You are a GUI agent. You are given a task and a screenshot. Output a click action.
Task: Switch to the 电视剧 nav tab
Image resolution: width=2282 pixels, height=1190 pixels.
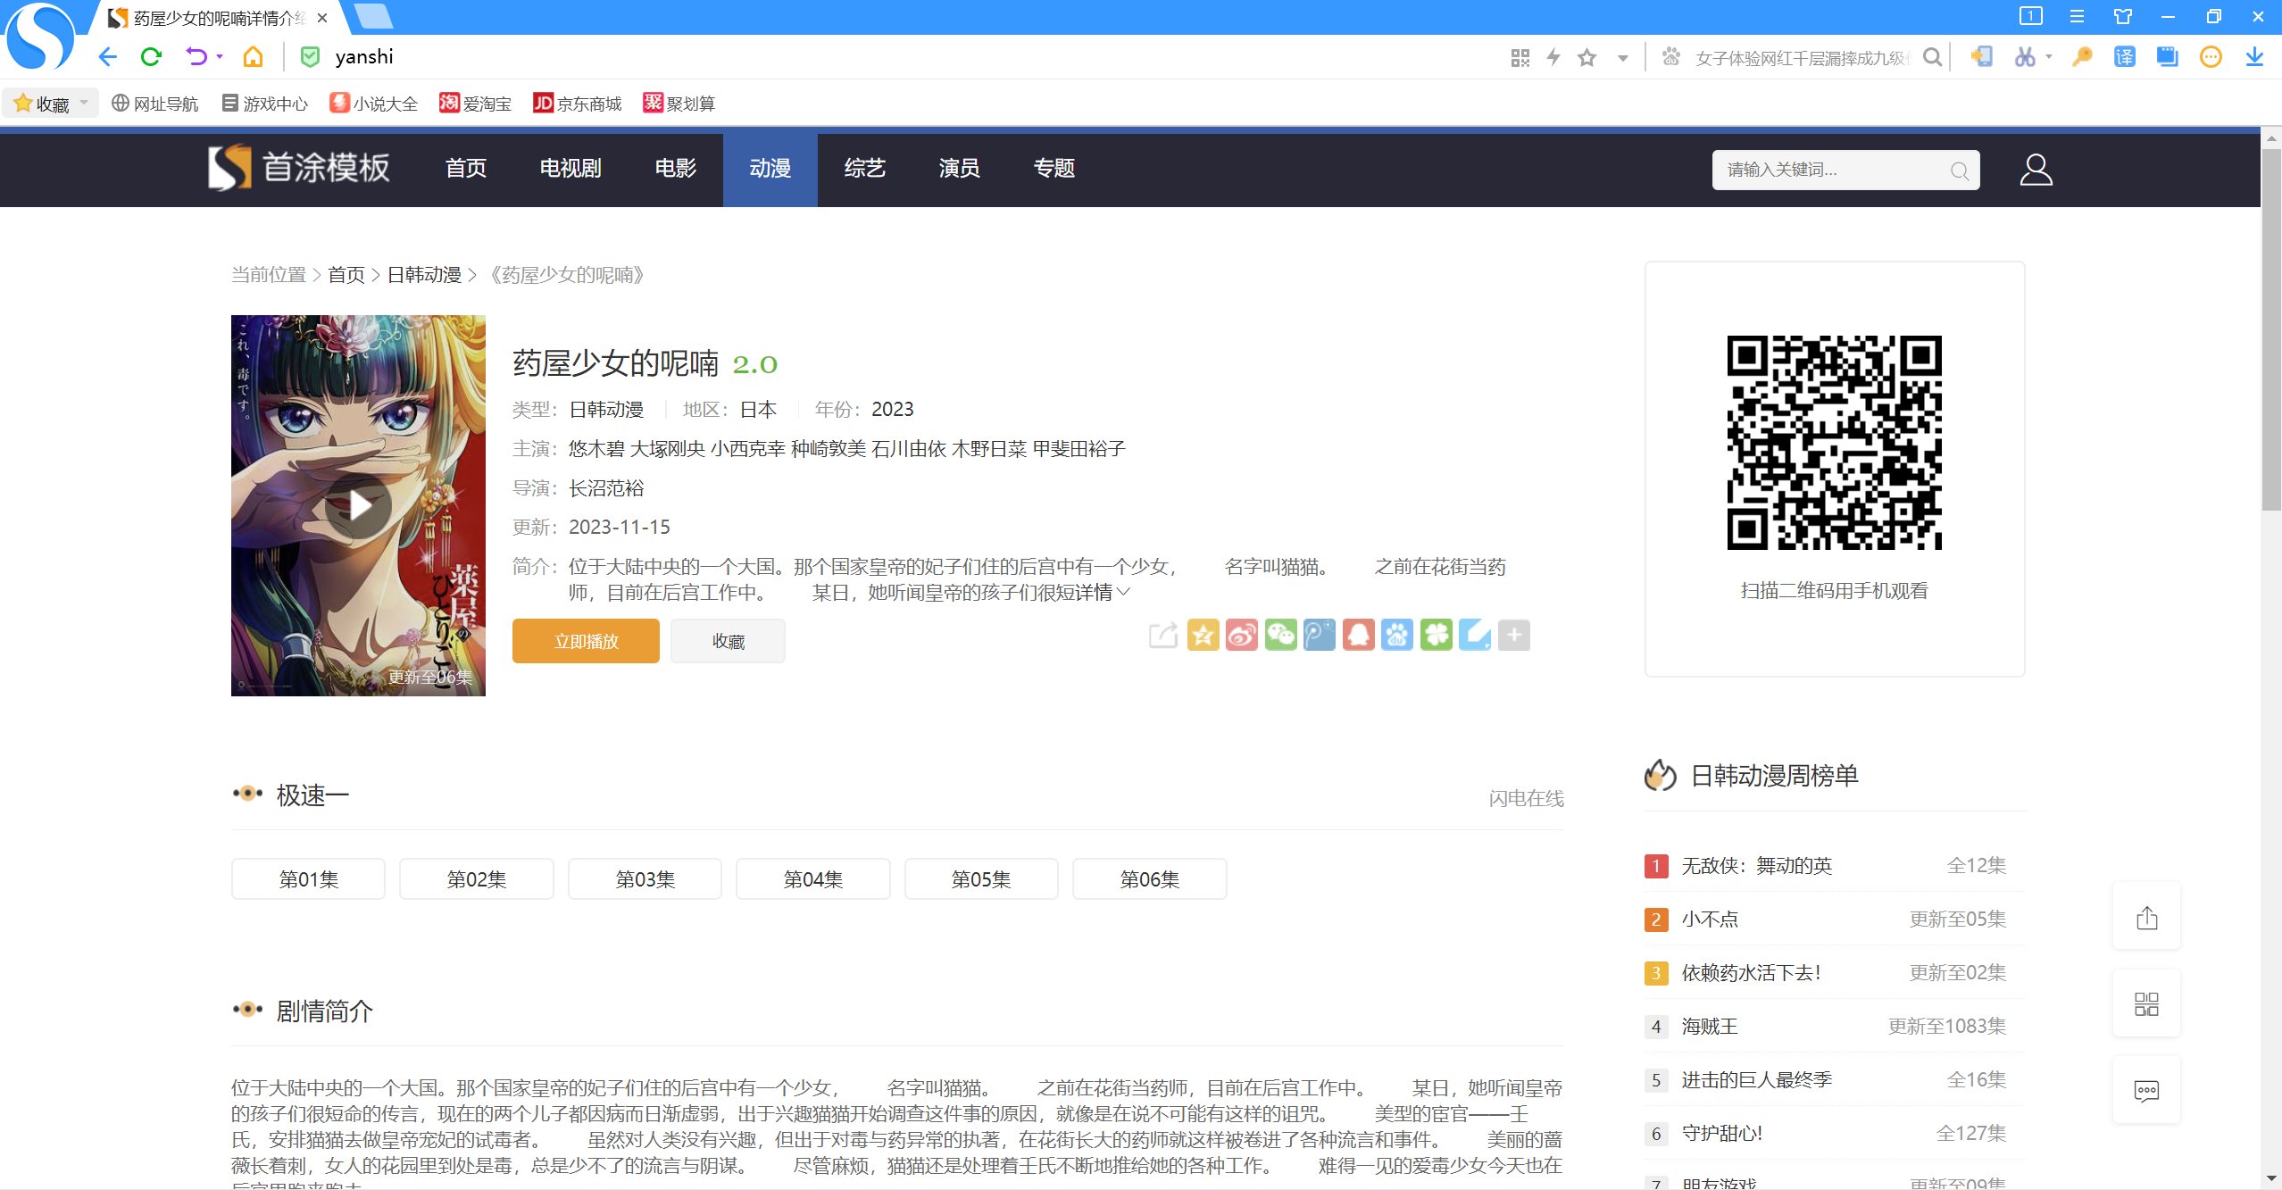click(x=570, y=169)
